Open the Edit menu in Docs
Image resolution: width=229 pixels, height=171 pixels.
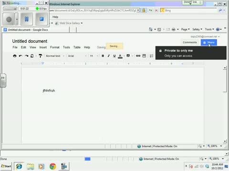(x=23, y=47)
